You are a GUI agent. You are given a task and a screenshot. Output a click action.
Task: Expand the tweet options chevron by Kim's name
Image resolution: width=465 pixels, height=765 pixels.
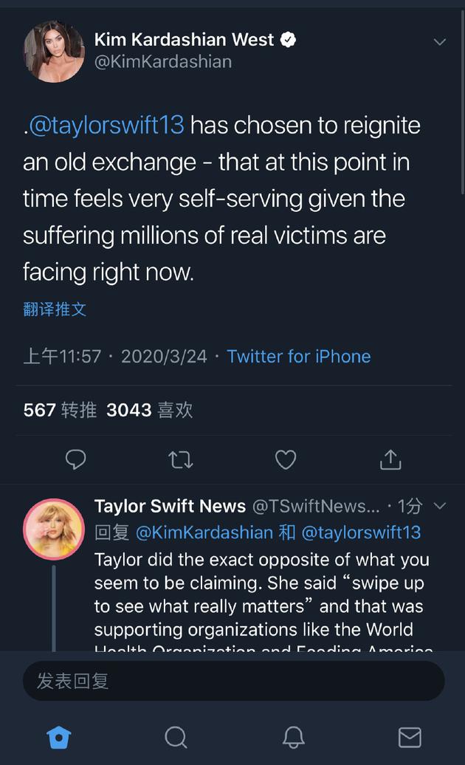440,42
